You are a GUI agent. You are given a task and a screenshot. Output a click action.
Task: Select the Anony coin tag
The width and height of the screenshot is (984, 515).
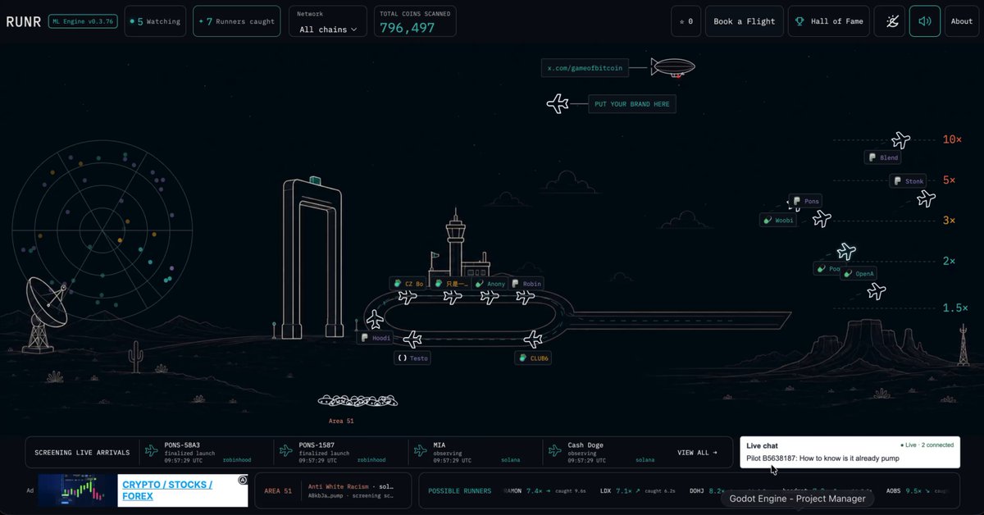tap(490, 284)
